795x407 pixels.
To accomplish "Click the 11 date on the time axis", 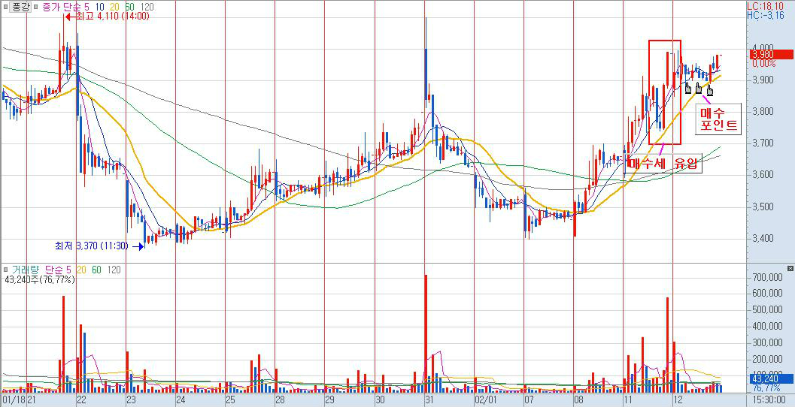I will click(x=628, y=400).
